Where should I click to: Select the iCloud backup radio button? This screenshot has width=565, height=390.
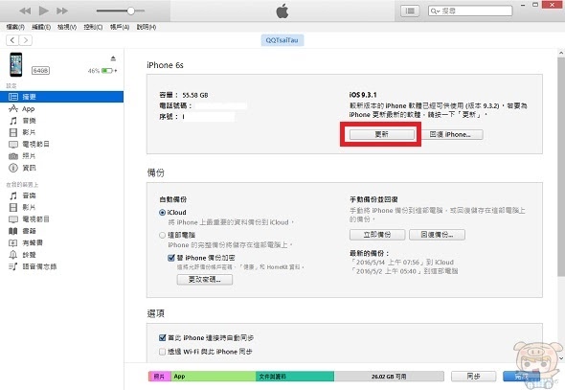pyautogui.click(x=162, y=213)
